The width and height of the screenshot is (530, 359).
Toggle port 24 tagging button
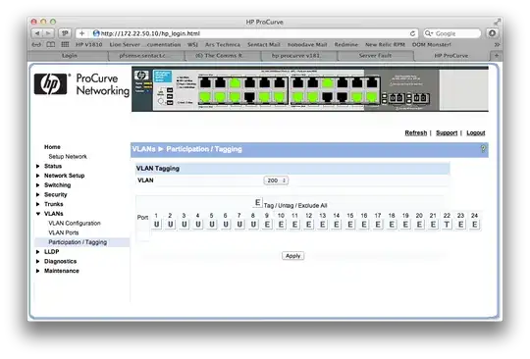[x=475, y=225]
